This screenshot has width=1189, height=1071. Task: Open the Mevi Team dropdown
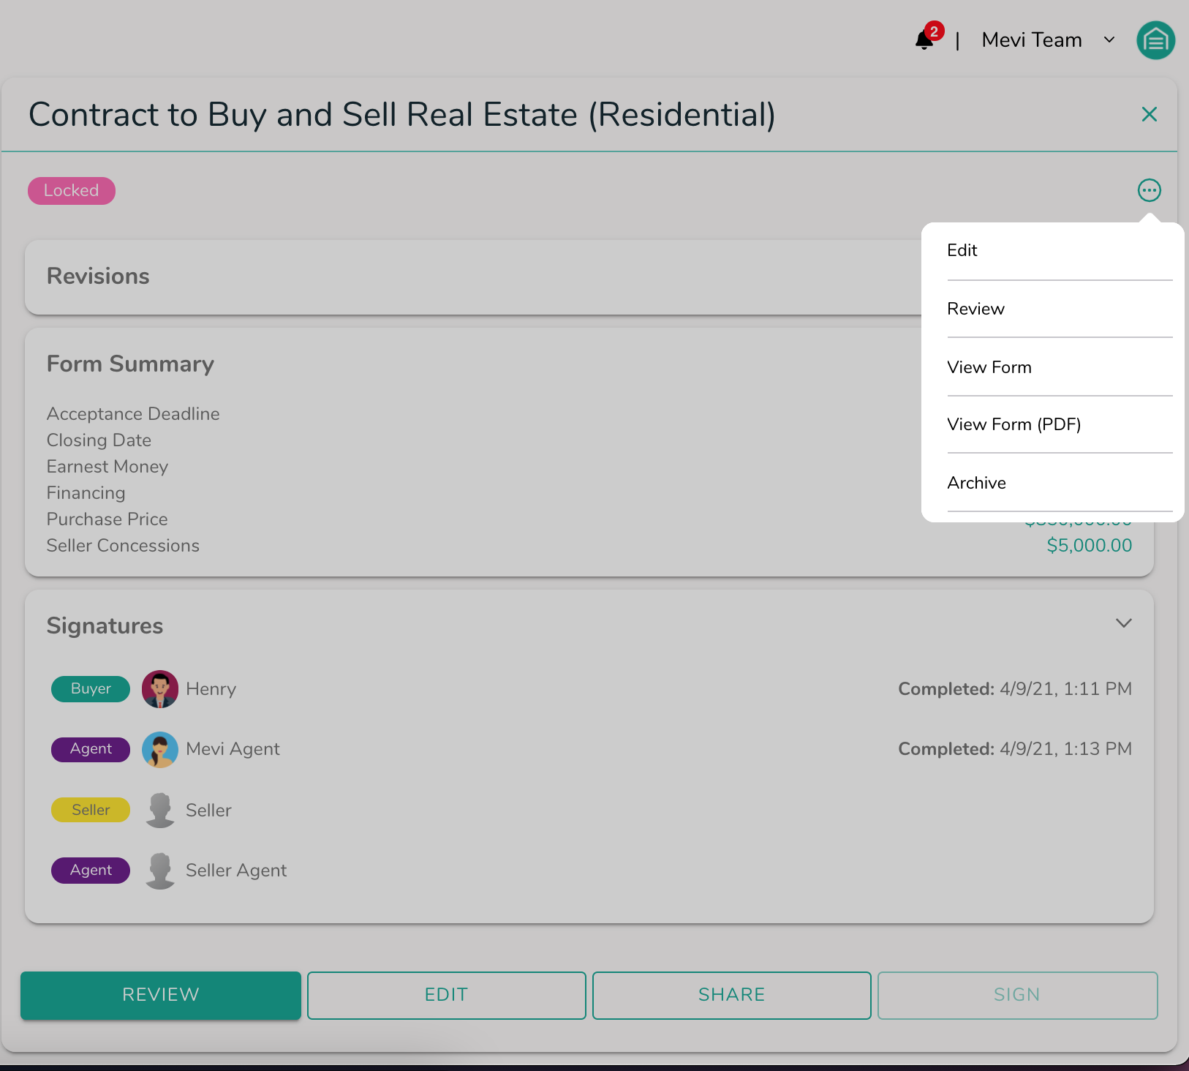pos(1049,40)
